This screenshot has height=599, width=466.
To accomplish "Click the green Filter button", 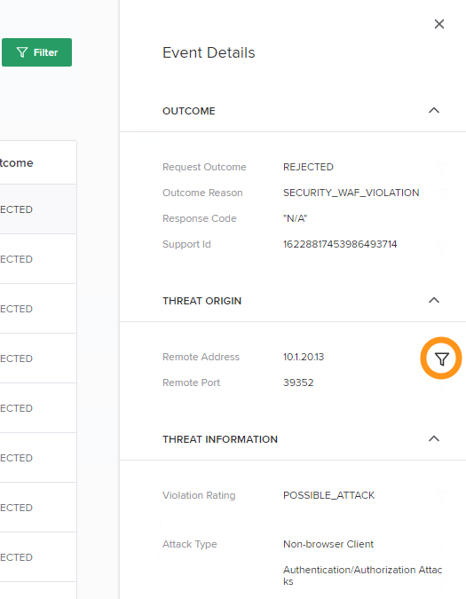I will coord(36,52).
